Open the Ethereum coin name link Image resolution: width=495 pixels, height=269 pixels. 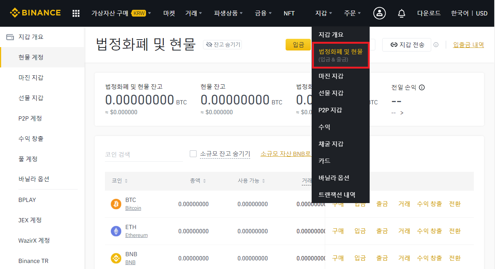[x=136, y=235]
